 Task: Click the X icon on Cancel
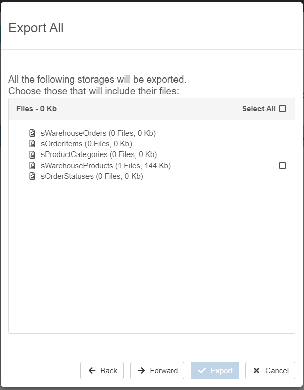coord(257,371)
